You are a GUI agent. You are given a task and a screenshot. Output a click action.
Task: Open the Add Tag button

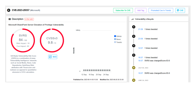click(x=141, y=10)
